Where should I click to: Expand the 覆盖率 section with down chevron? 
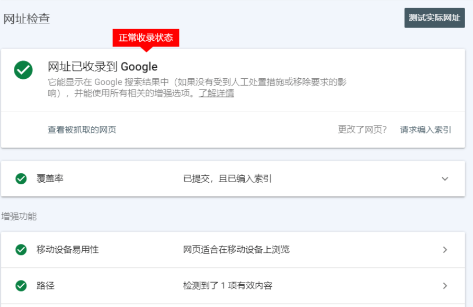pyautogui.click(x=445, y=179)
